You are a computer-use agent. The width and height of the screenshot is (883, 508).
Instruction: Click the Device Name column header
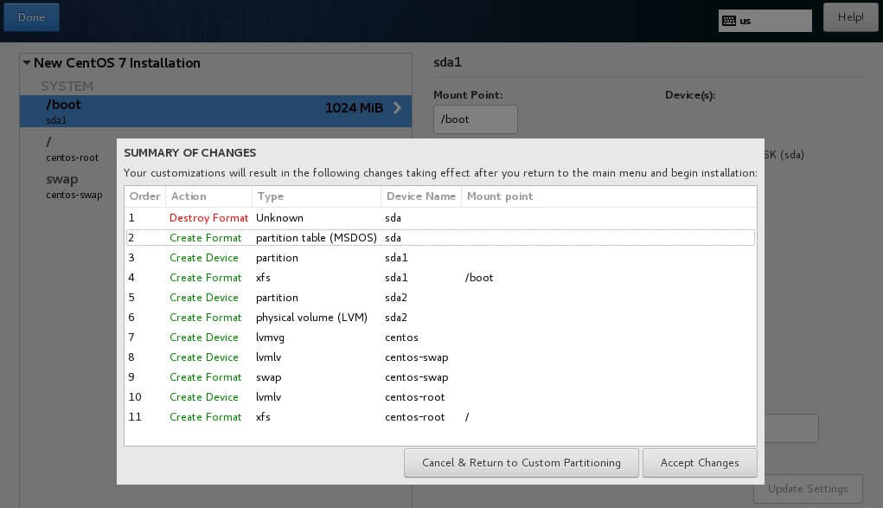(x=420, y=196)
